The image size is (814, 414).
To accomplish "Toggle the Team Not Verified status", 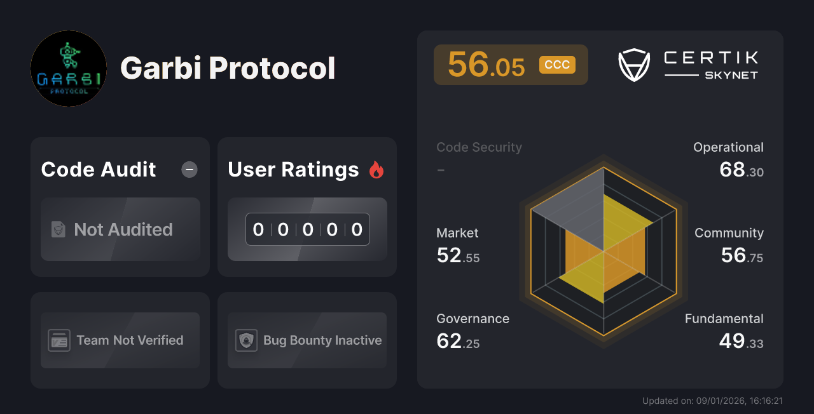I will (120, 340).
